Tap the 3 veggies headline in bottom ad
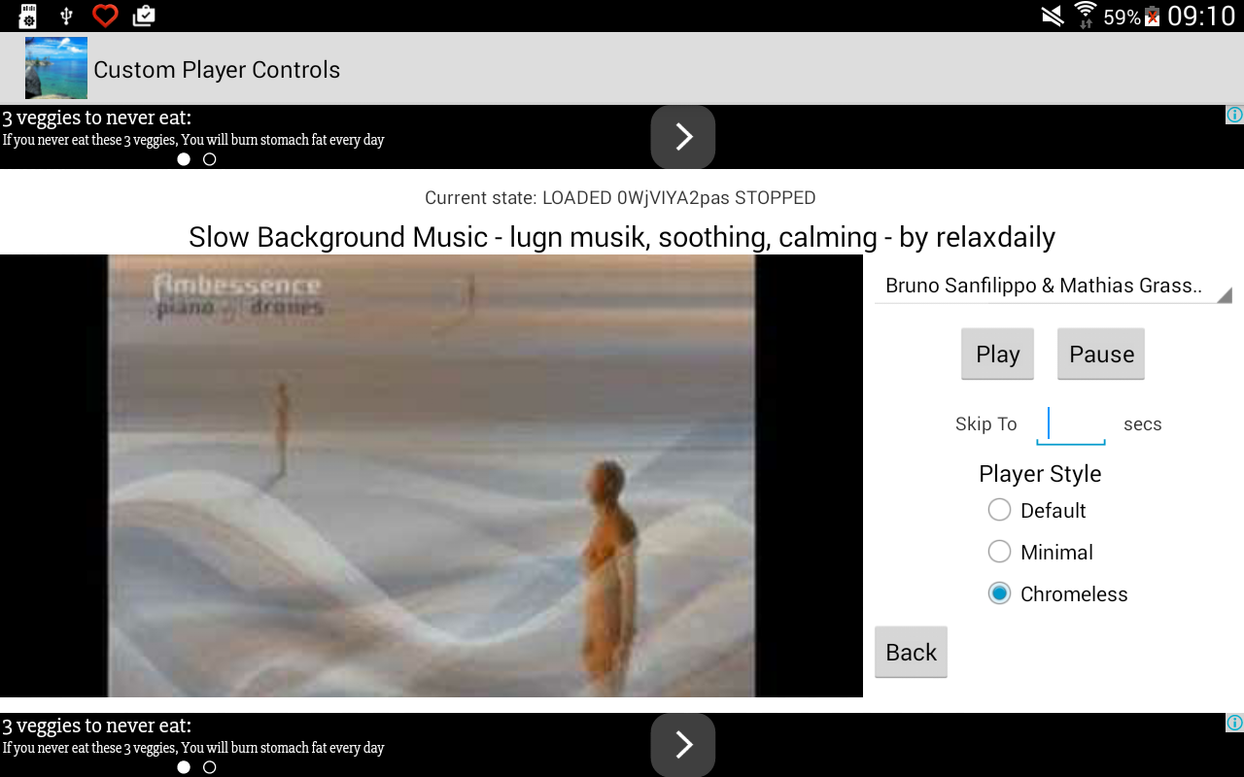 (96, 726)
